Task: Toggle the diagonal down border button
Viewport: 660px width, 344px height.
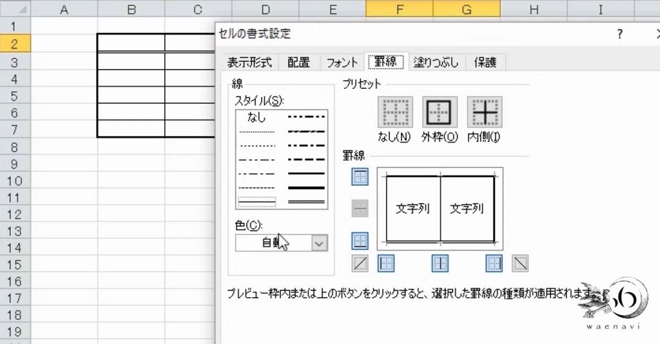Action: pyautogui.click(x=520, y=263)
